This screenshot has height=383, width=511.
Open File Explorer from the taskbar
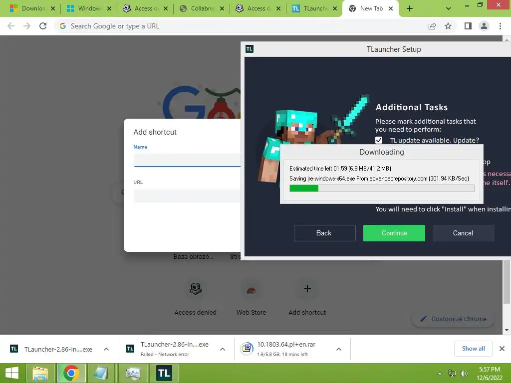point(40,373)
